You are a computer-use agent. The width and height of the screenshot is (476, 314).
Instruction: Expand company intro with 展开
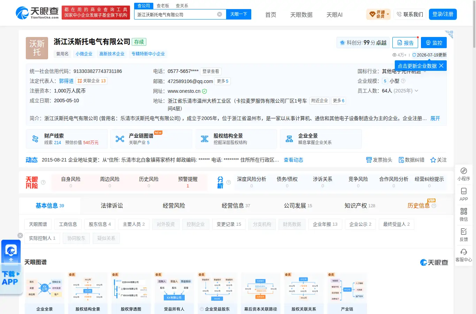pos(435,119)
